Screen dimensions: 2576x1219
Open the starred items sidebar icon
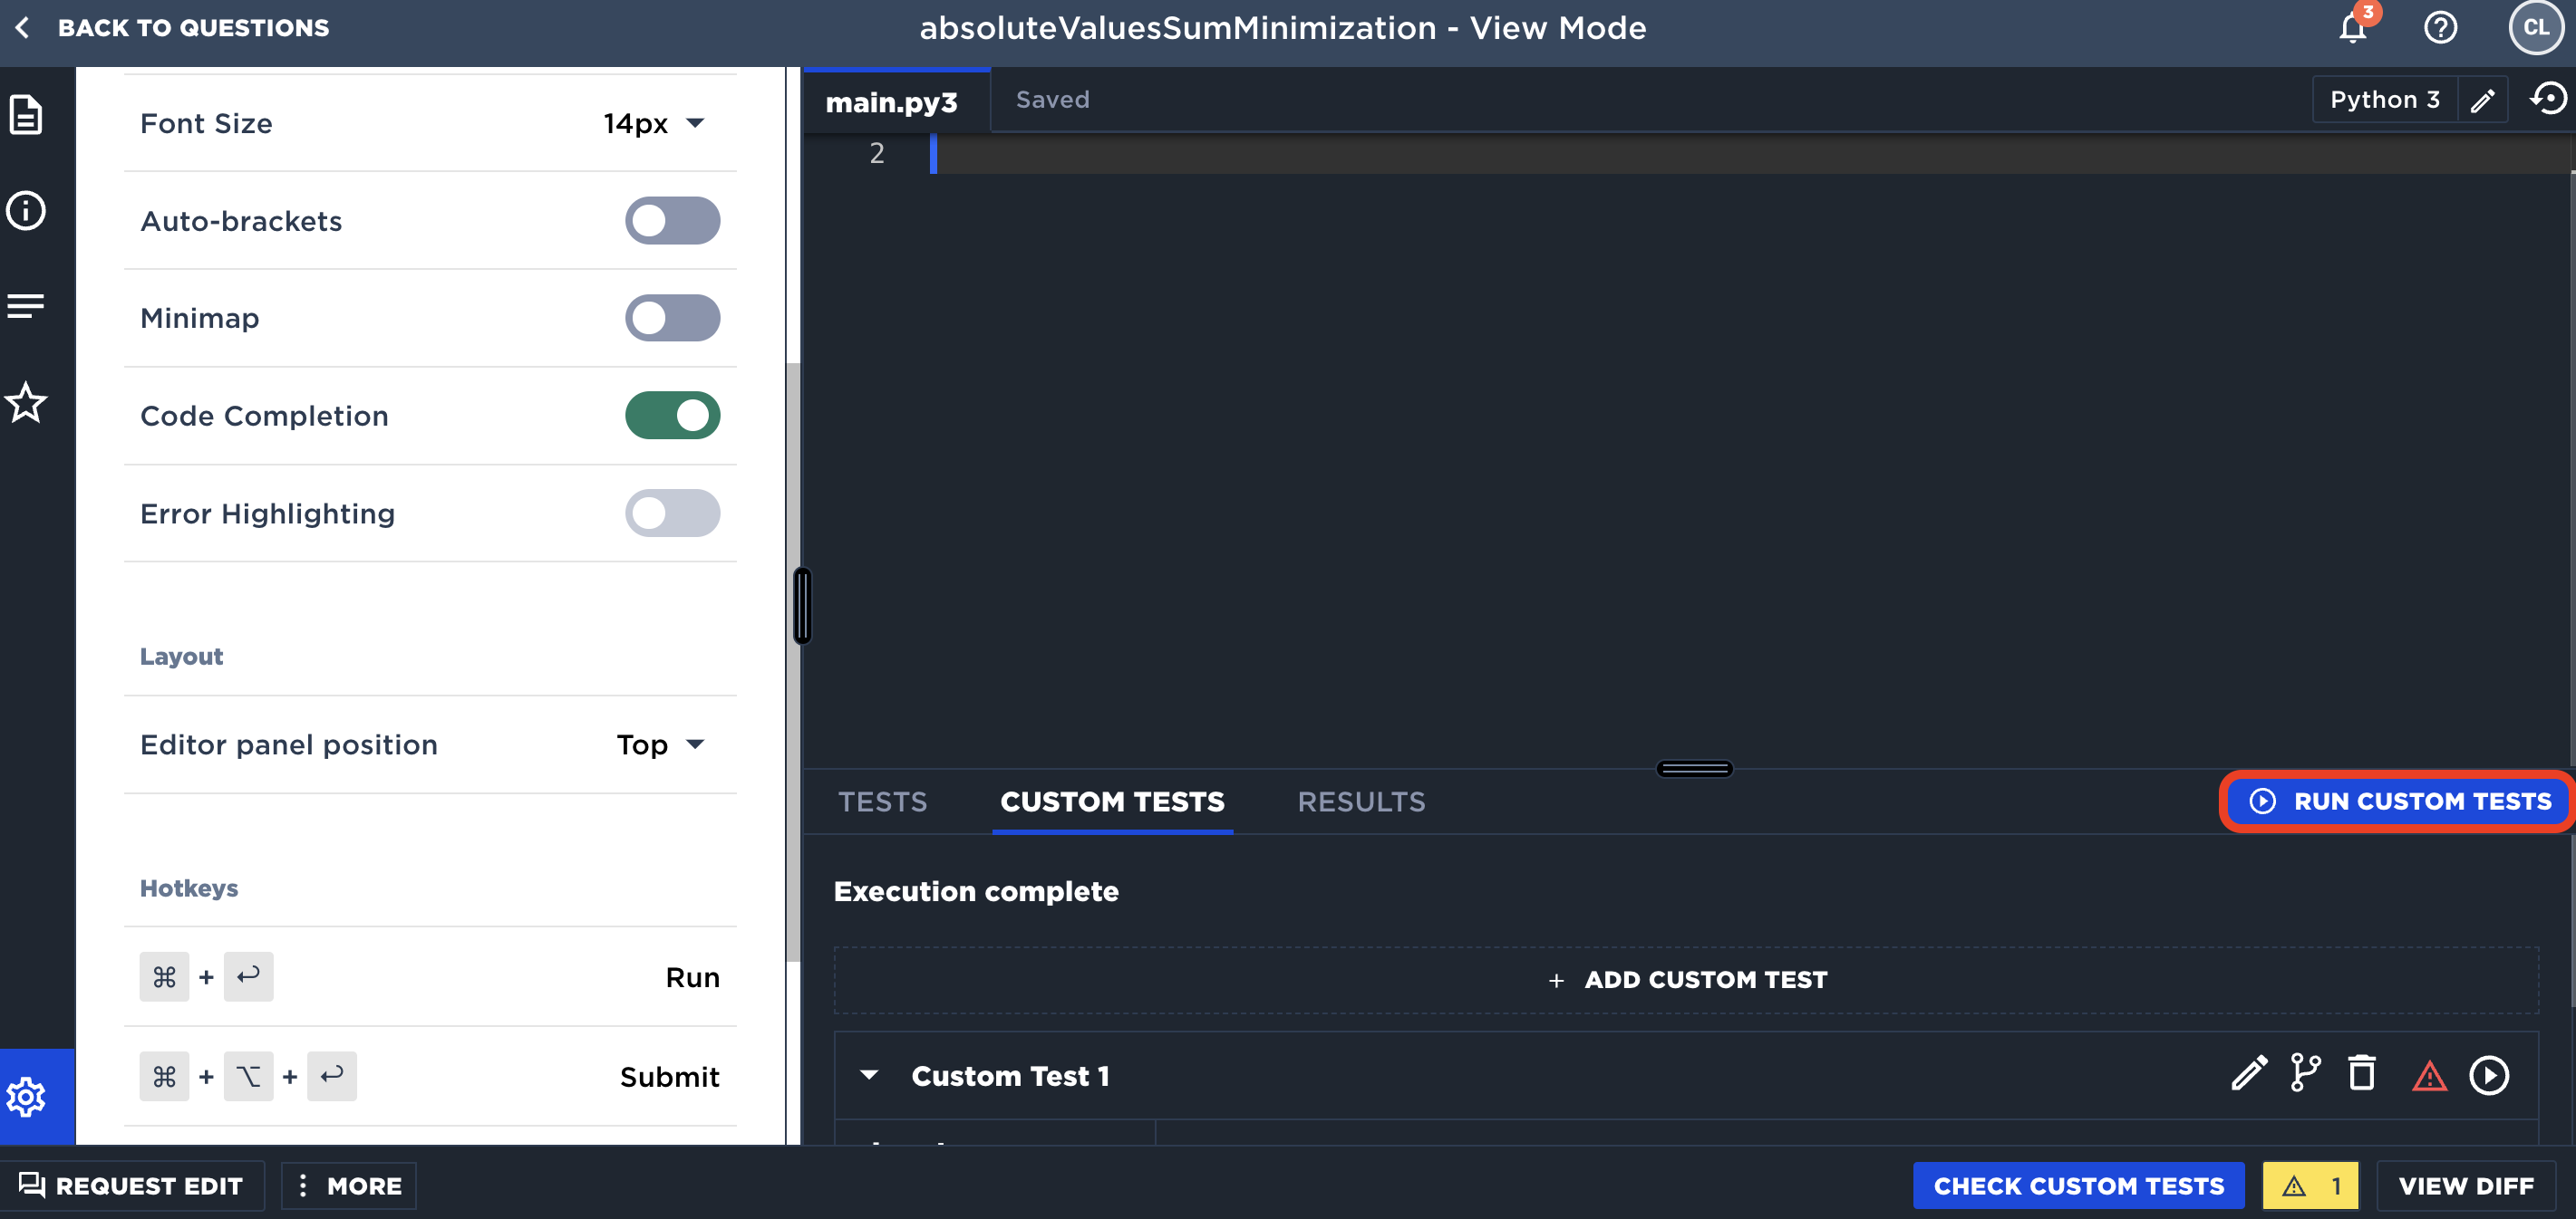(27, 403)
